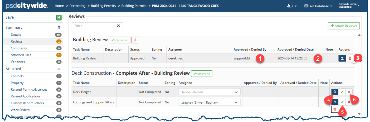Open Related Permits/Licences in sidebar
Image resolution: width=370 pixels, height=122 pixels.
pos(29,90)
